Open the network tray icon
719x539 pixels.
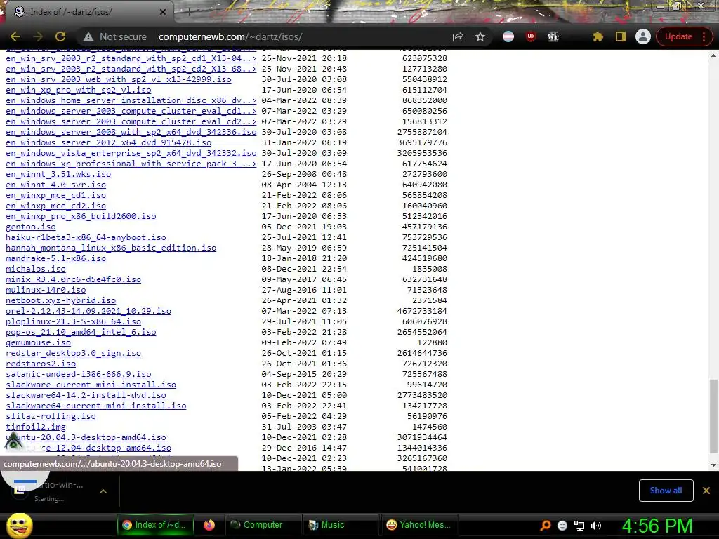pos(579,526)
